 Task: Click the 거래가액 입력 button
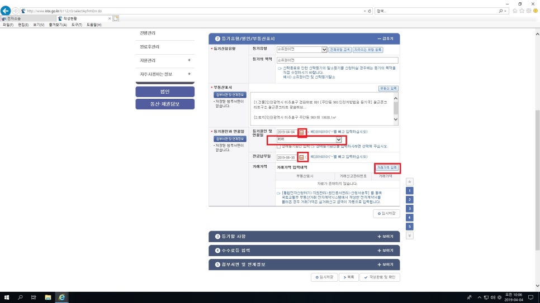pos(387,167)
